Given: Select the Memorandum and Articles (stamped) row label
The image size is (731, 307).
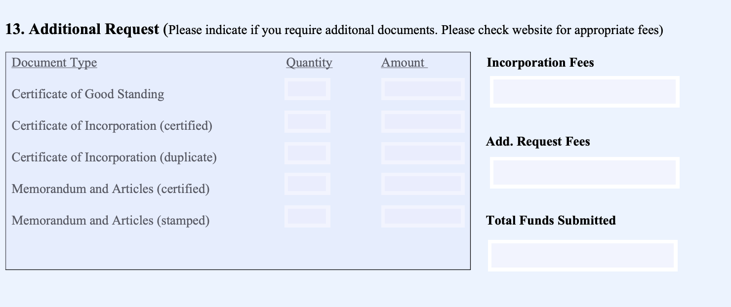Looking at the screenshot, I should [111, 220].
